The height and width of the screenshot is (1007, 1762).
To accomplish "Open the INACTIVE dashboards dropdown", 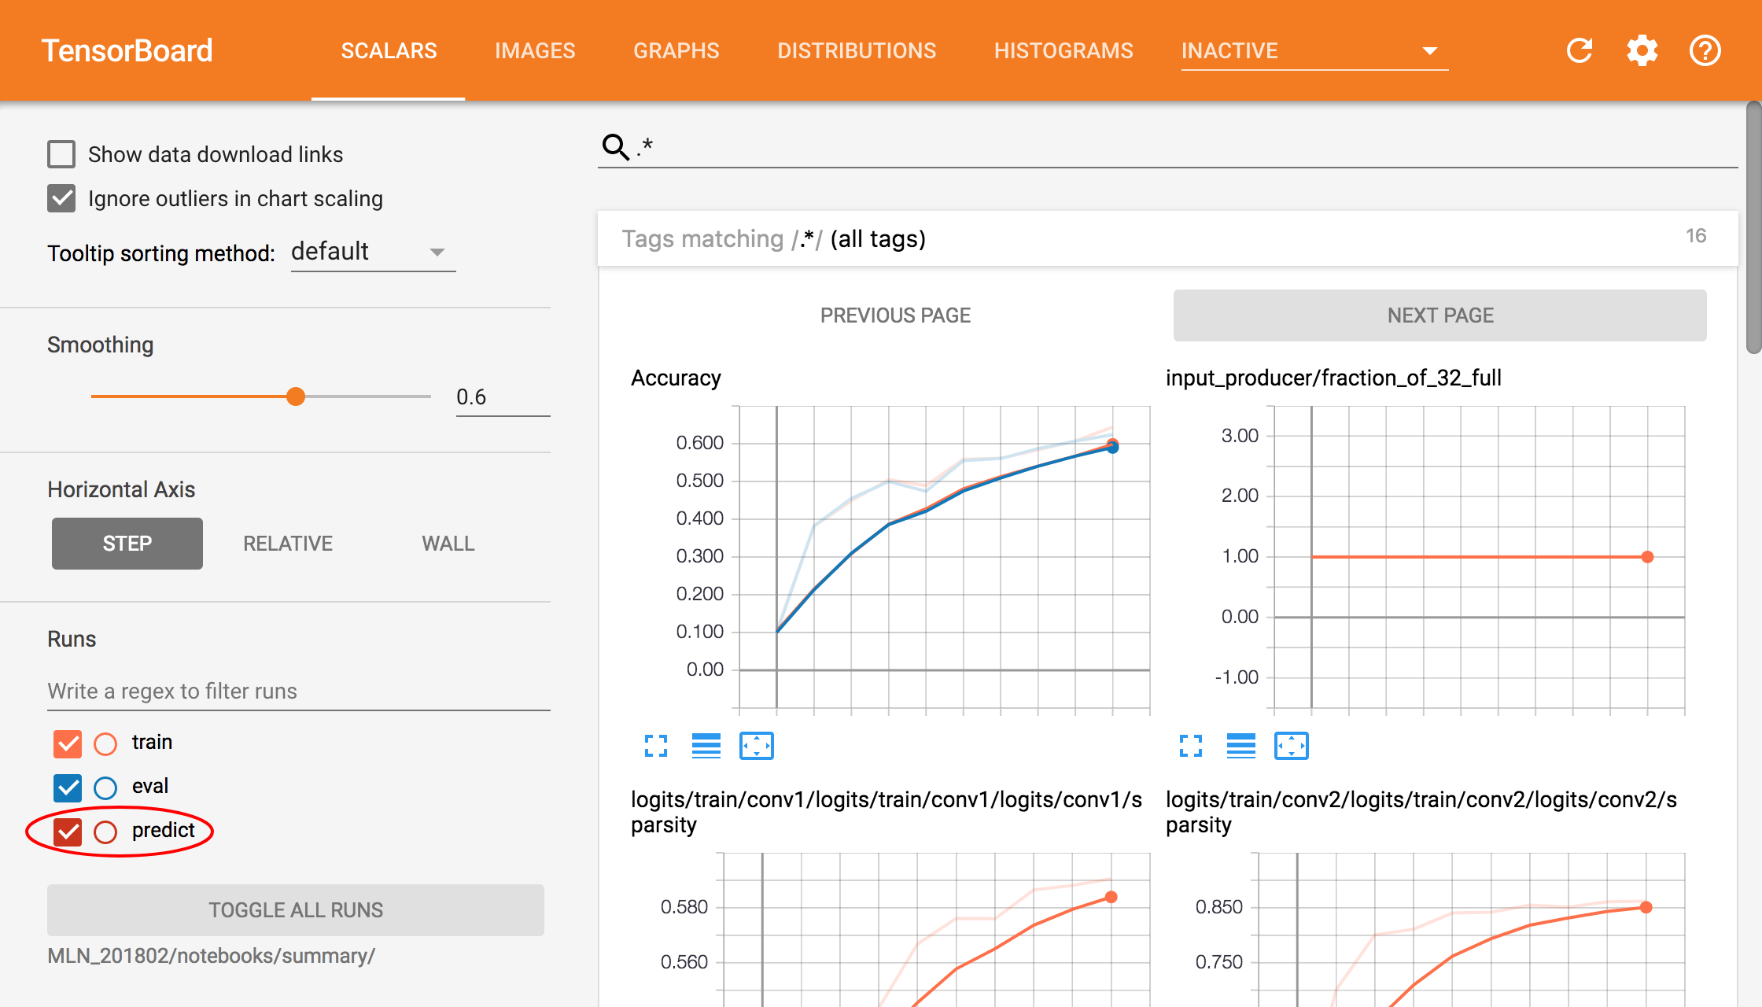I will (1314, 51).
